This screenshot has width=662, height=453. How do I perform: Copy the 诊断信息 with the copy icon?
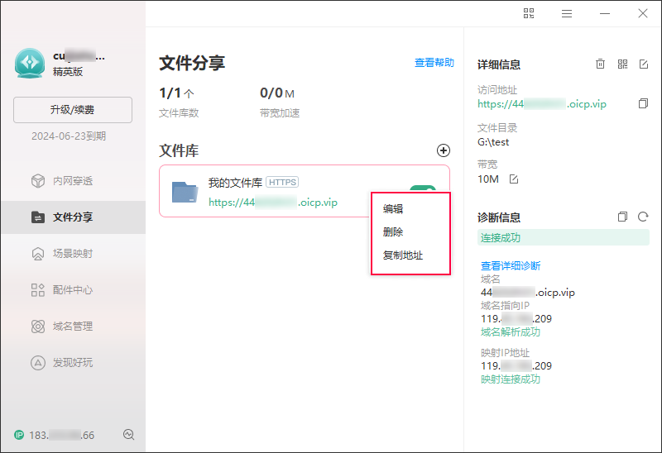622,217
